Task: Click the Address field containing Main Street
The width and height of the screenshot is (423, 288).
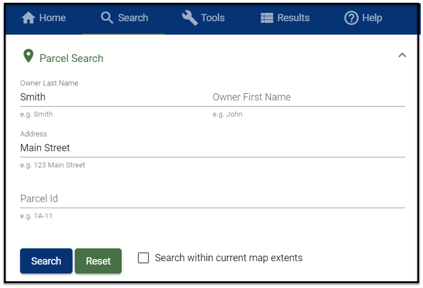Action: 212,148
